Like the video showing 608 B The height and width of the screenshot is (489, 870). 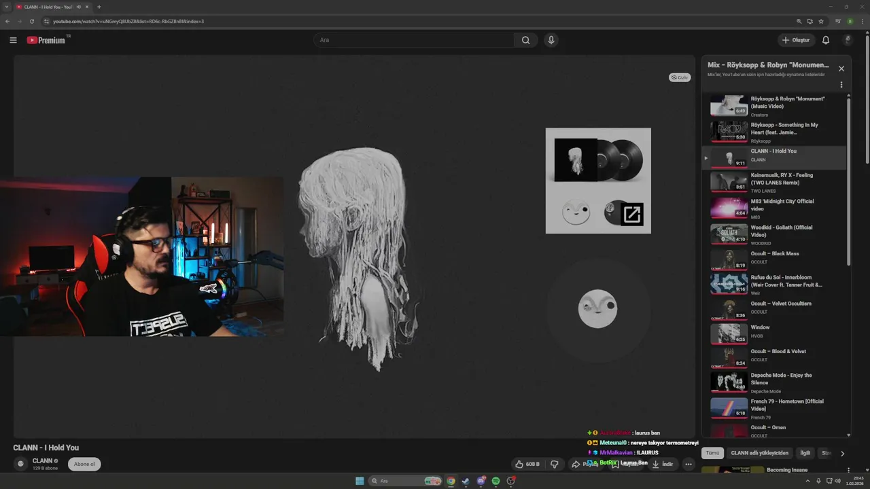click(527, 464)
